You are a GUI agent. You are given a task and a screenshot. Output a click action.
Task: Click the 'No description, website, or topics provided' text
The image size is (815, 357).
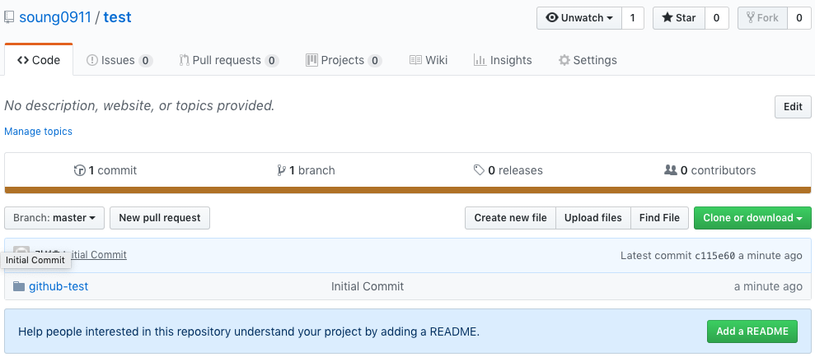(139, 106)
